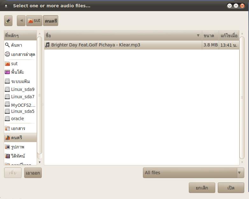The width and height of the screenshot is (249, 199).
Task: Click the เอาออก remove bookmark button
Action: [x=33, y=173]
